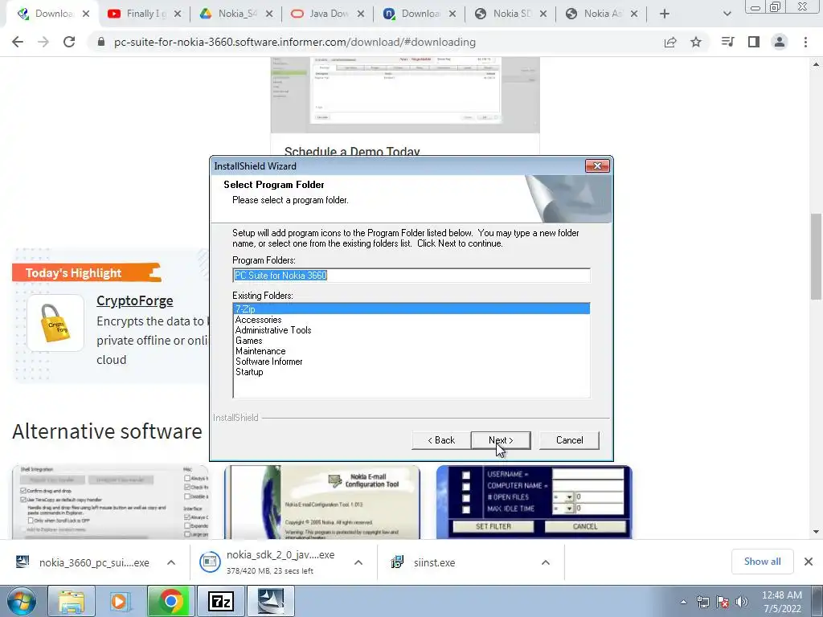Close the YouTube tab

[x=178, y=14]
